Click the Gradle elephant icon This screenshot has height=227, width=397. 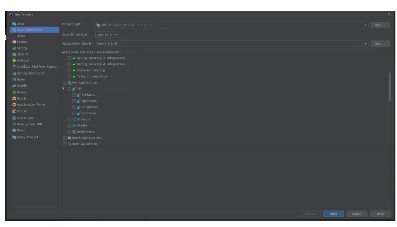14,86
